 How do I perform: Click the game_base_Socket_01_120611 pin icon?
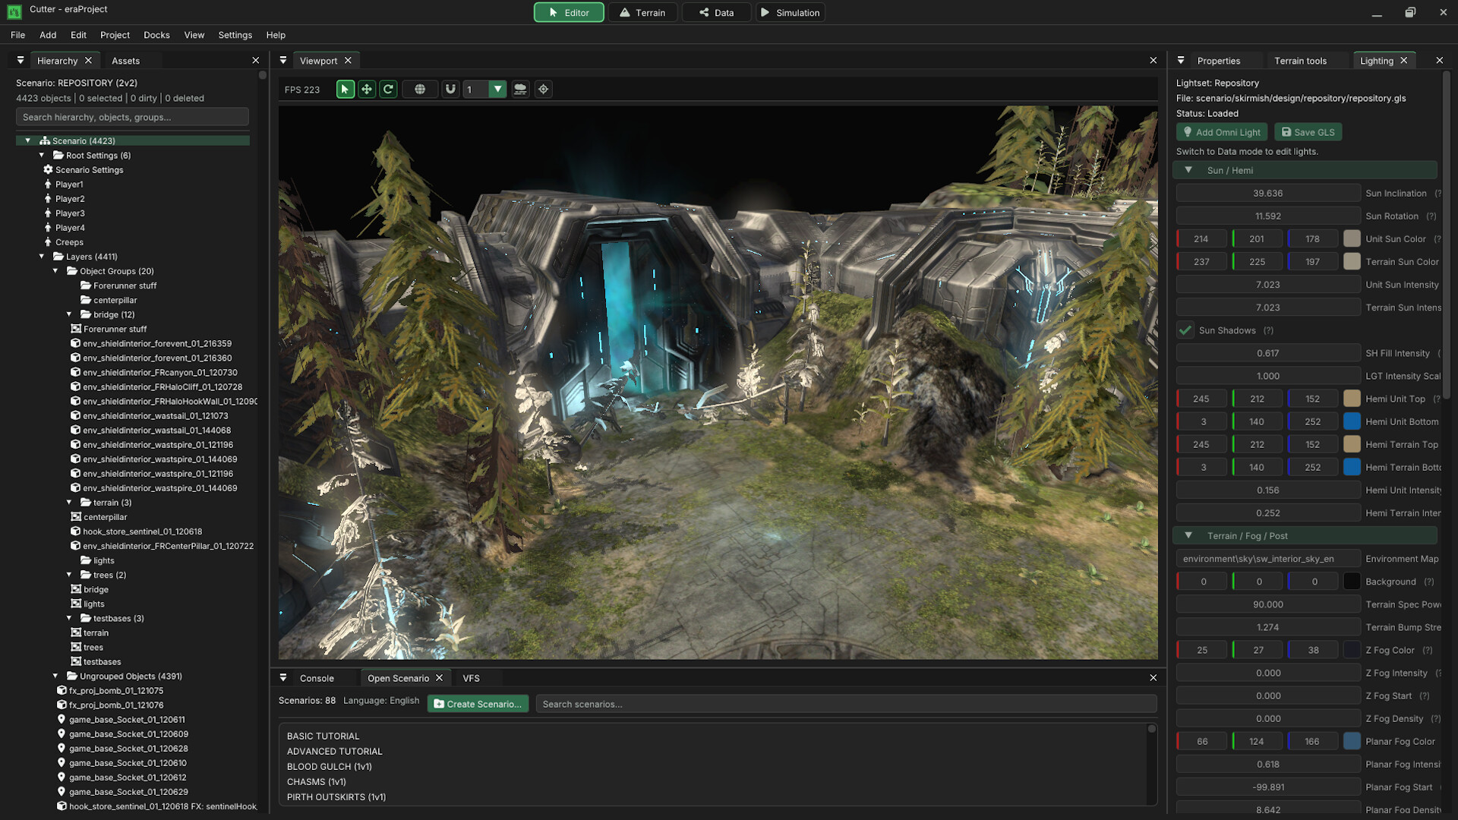[x=62, y=719]
